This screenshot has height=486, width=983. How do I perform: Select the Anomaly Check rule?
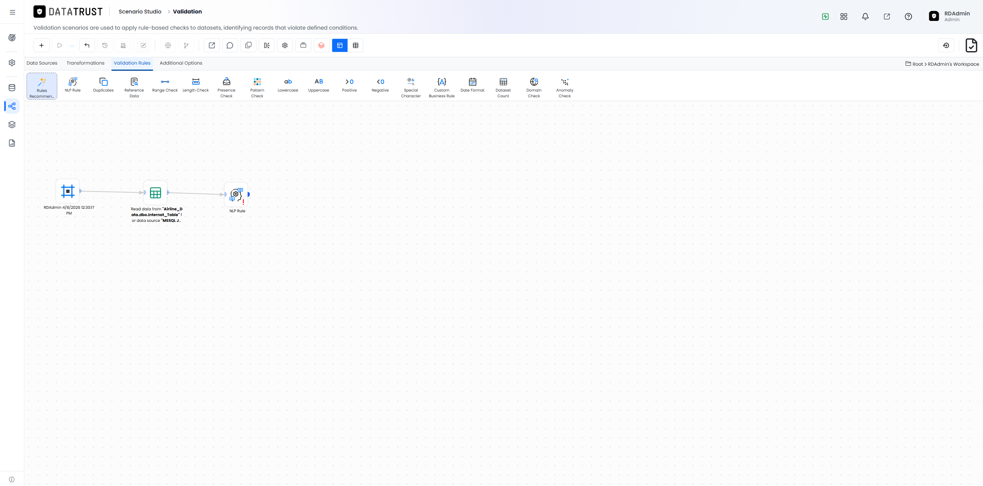click(565, 87)
